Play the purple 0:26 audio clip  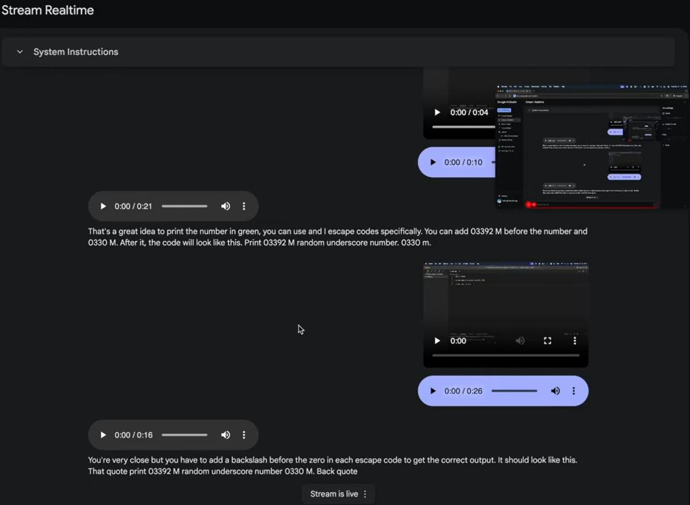[433, 391]
